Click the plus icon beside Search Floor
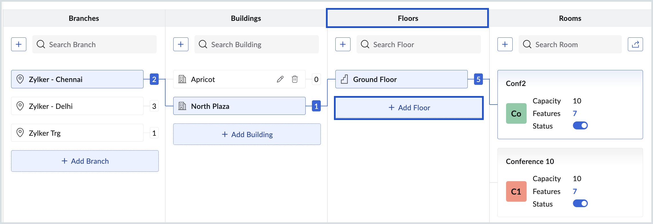 coord(343,44)
